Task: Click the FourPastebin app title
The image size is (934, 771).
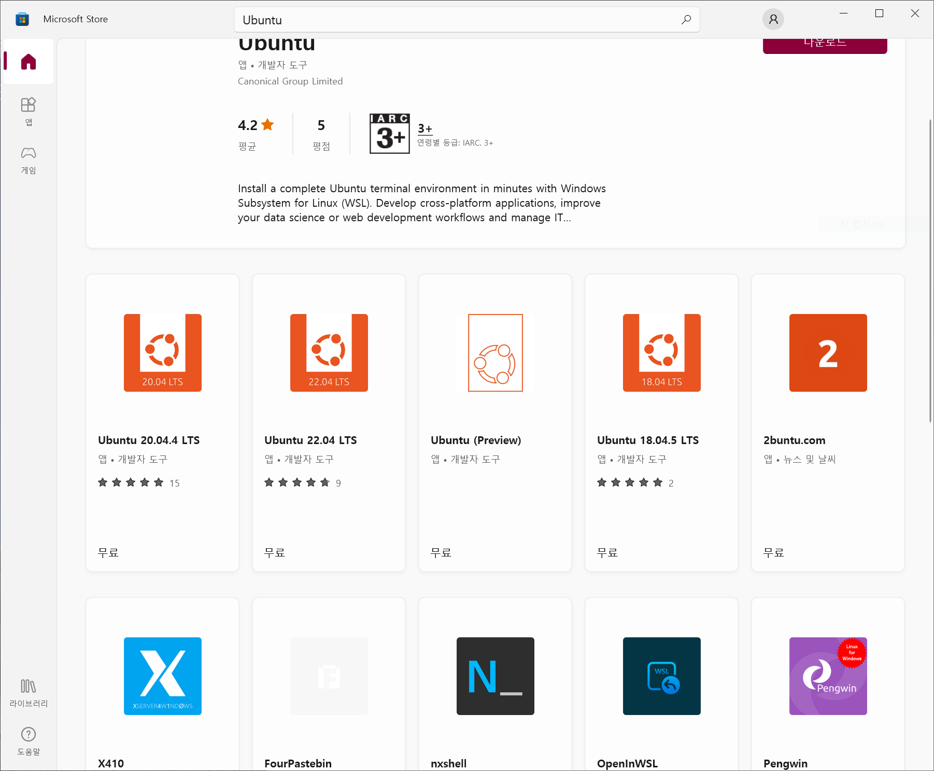Action: tap(298, 764)
